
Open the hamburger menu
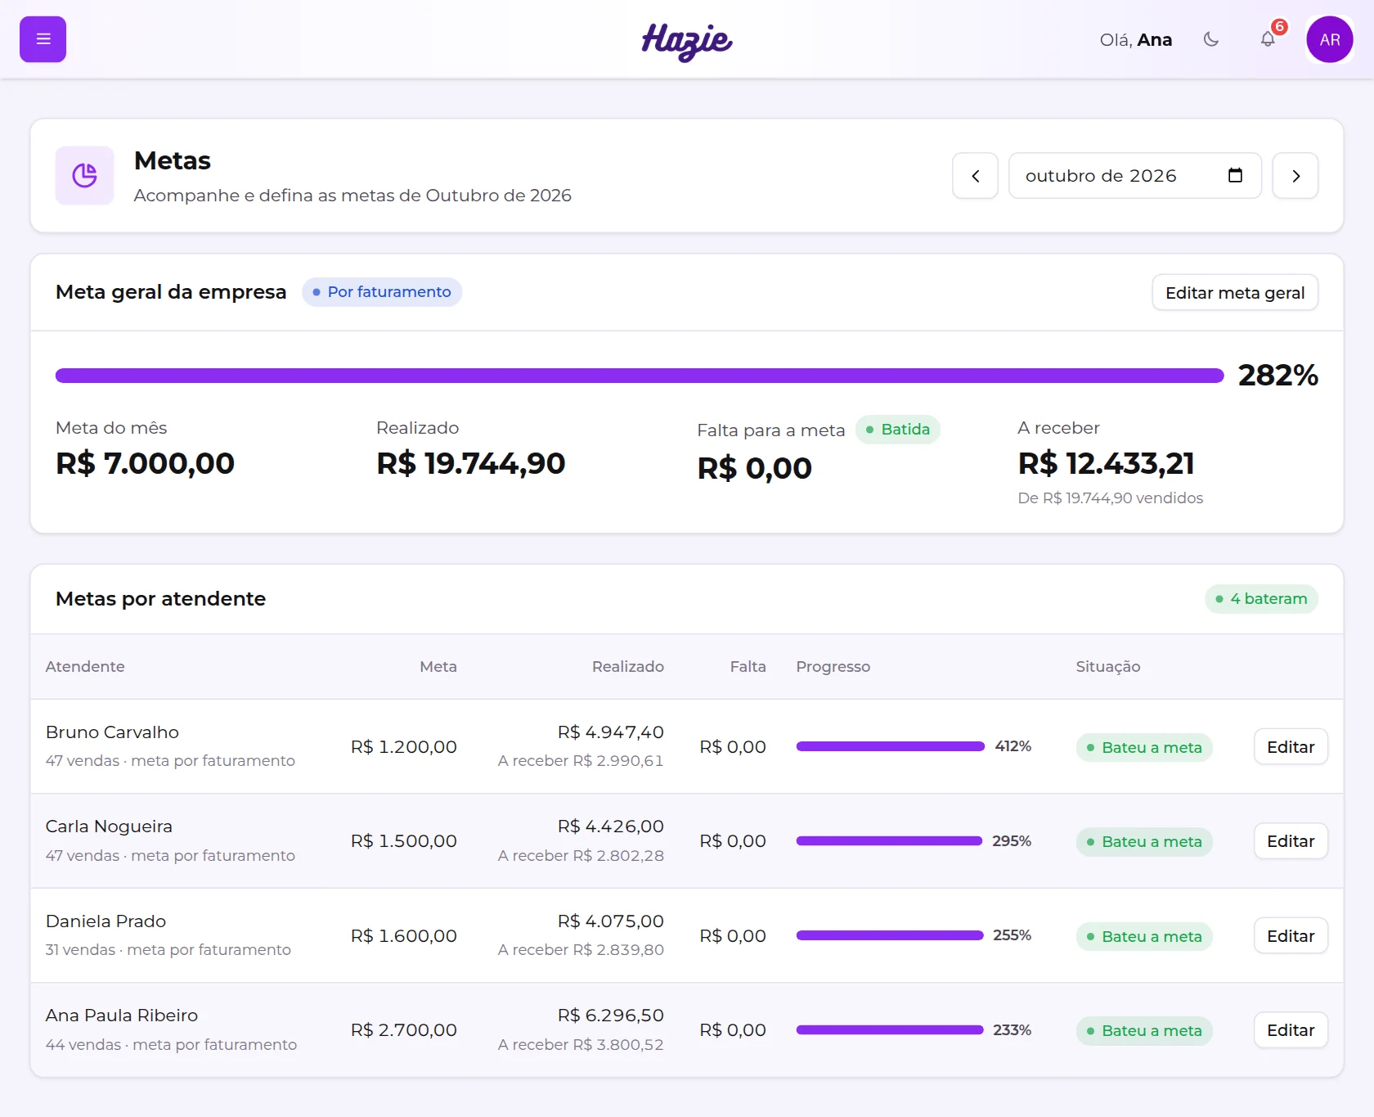coord(43,39)
